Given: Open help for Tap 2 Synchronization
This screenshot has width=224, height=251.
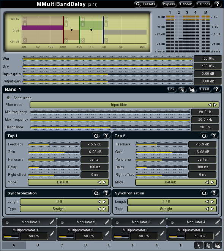Looking at the screenshot, I should [214, 193].
